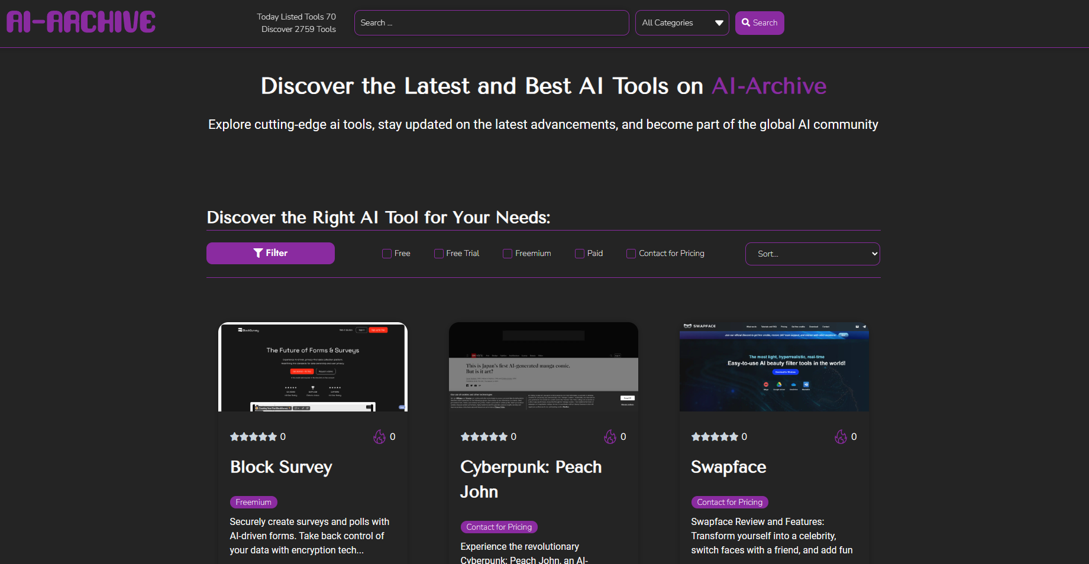Image resolution: width=1089 pixels, height=564 pixels.
Task: Select the Contact for Pricing checkbox
Action: click(x=631, y=254)
